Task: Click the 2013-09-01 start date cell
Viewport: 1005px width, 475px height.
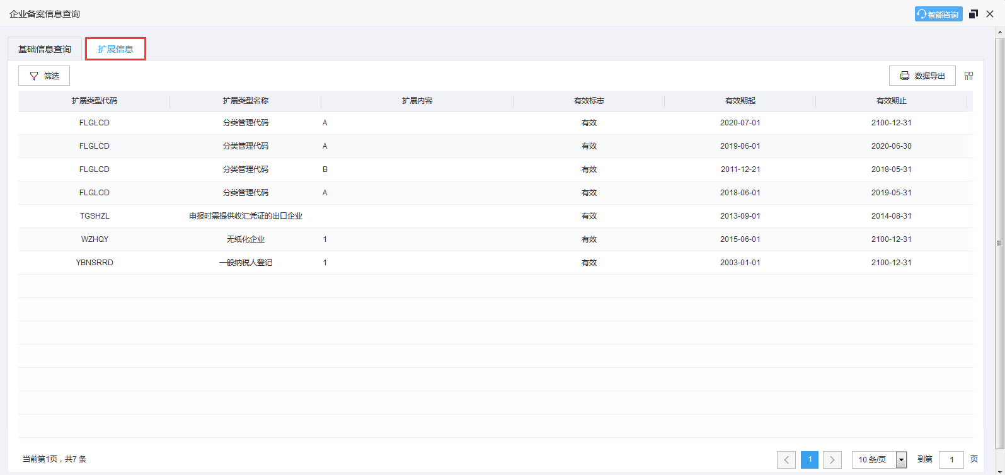Action: pos(740,216)
